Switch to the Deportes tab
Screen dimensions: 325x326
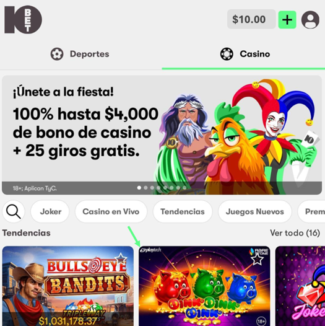80,54
